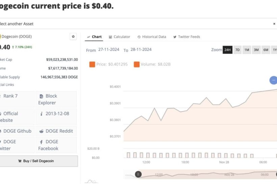Open the Historical Data tab
This screenshot has width=277, height=184.
[152, 37]
